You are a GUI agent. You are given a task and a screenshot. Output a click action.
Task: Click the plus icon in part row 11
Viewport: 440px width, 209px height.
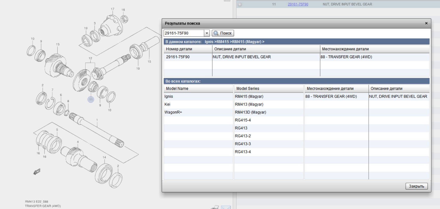(x=240, y=4)
